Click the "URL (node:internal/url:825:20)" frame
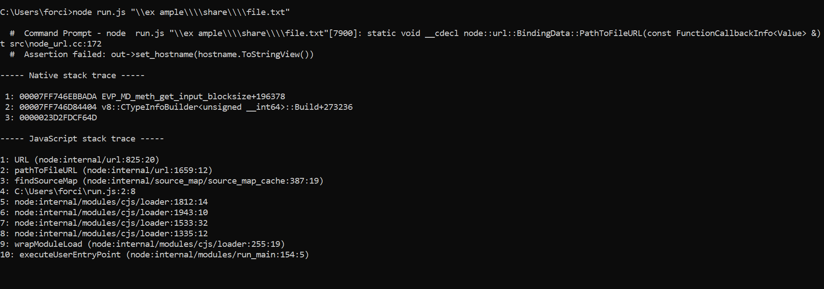The width and height of the screenshot is (824, 289). pyautogui.click(x=86, y=160)
